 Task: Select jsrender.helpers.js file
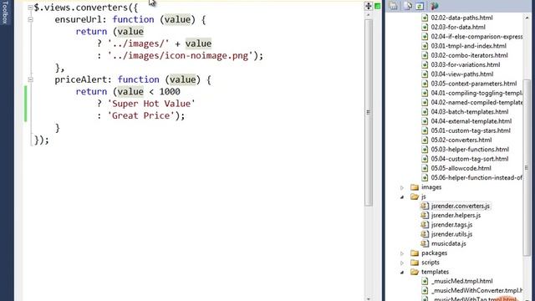456,216
